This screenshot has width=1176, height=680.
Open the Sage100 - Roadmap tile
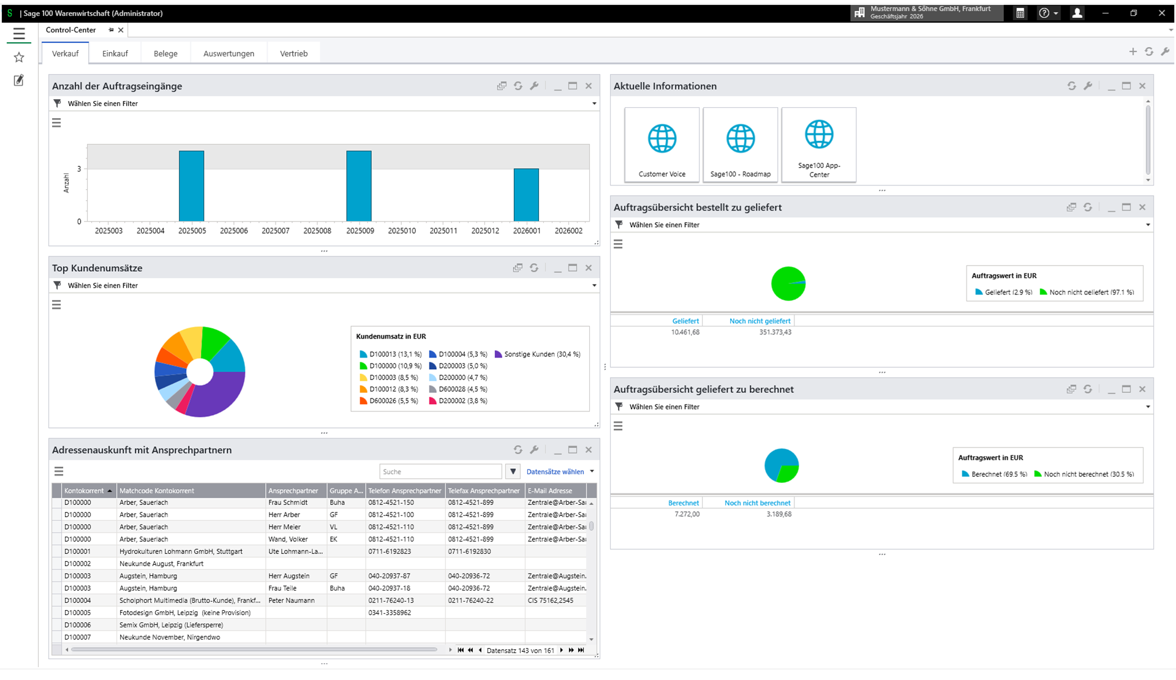[740, 145]
